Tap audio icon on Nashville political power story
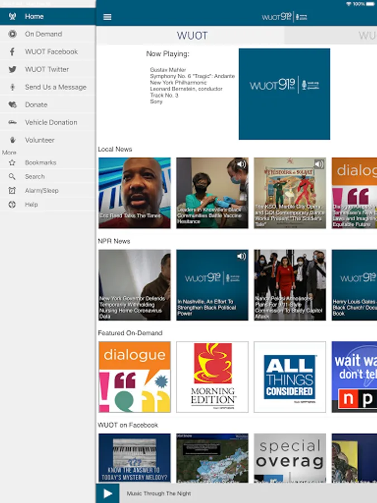377x503 pixels. coord(241,256)
